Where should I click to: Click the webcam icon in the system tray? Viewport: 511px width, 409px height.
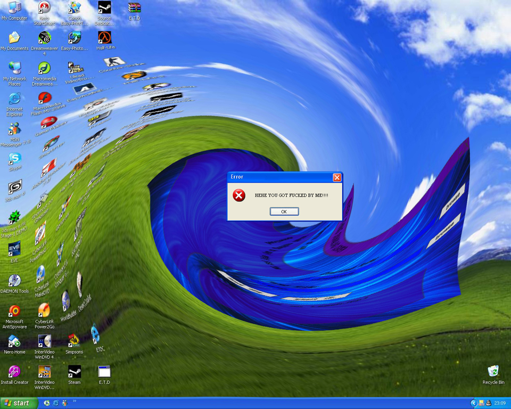[x=489, y=404]
